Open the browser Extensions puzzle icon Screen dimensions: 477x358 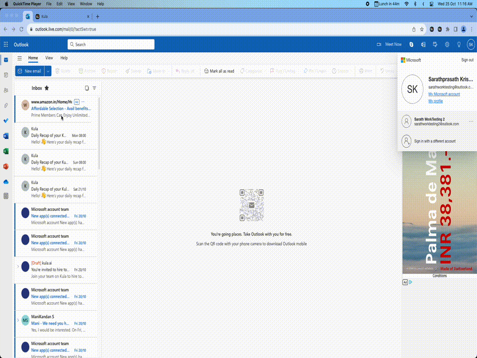click(x=448, y=29)
